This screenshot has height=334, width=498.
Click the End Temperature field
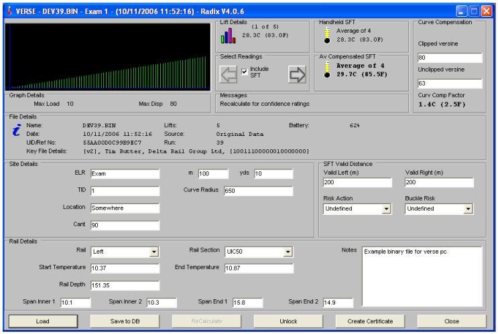tap(259, 268)
